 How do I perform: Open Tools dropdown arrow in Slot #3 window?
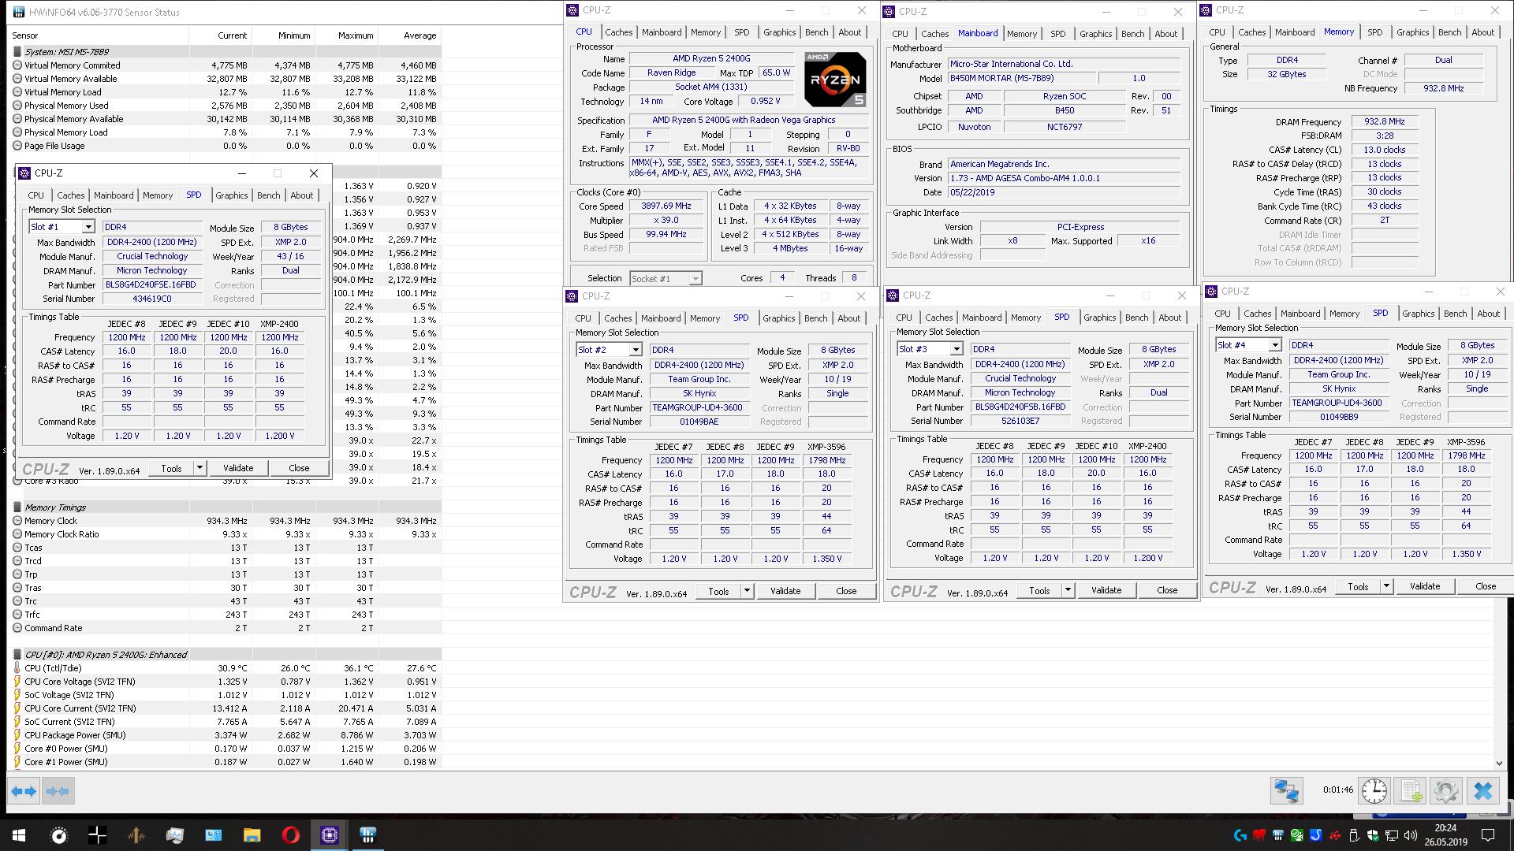point(1068,590)
